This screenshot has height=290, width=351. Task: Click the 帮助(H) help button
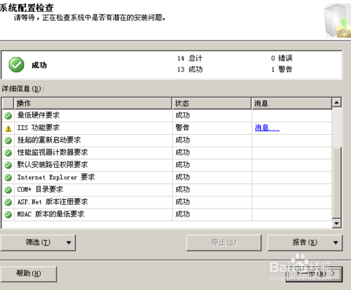point(29,274)
